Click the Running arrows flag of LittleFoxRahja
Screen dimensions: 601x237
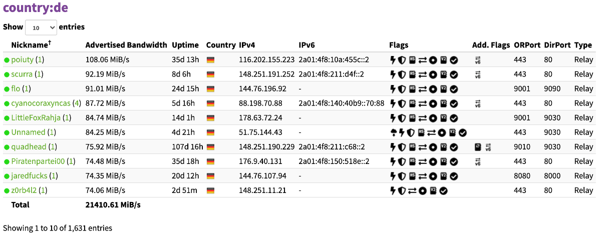coord(423,118)
